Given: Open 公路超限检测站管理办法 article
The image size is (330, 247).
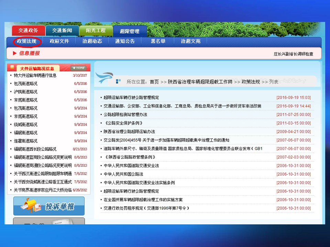Looking at the screenshot, I should coord(125,115).
